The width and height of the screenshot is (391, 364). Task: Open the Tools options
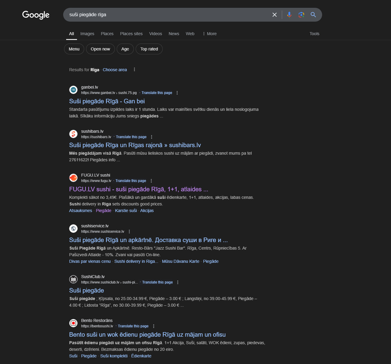pyautogui.click(x=314, y=34)
